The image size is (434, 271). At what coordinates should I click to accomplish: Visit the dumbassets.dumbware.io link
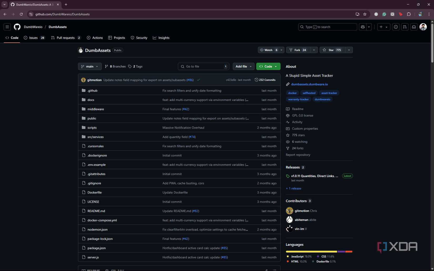coord(309,84)
